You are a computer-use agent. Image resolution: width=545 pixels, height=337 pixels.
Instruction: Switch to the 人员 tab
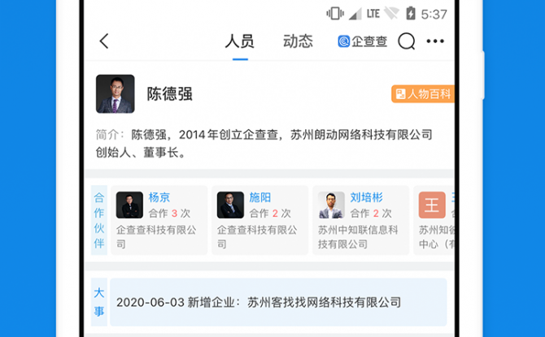coord(240,41)
